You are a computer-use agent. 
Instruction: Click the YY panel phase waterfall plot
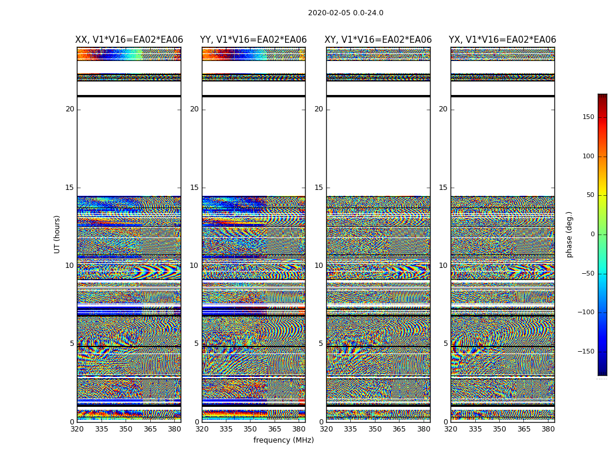(x=253, y=235)
